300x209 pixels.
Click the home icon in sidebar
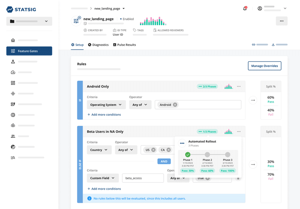point(13,40)
